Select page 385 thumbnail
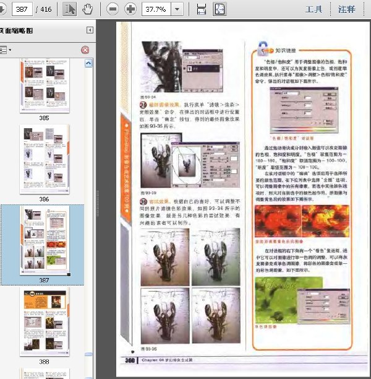 (x=45, y=85)
